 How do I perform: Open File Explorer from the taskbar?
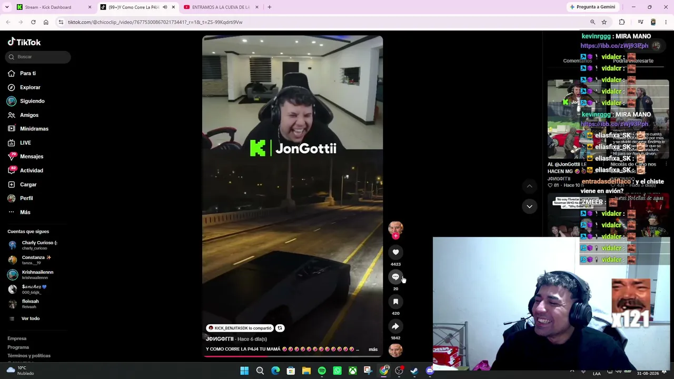pyautogui.click(x=306, y=371)
